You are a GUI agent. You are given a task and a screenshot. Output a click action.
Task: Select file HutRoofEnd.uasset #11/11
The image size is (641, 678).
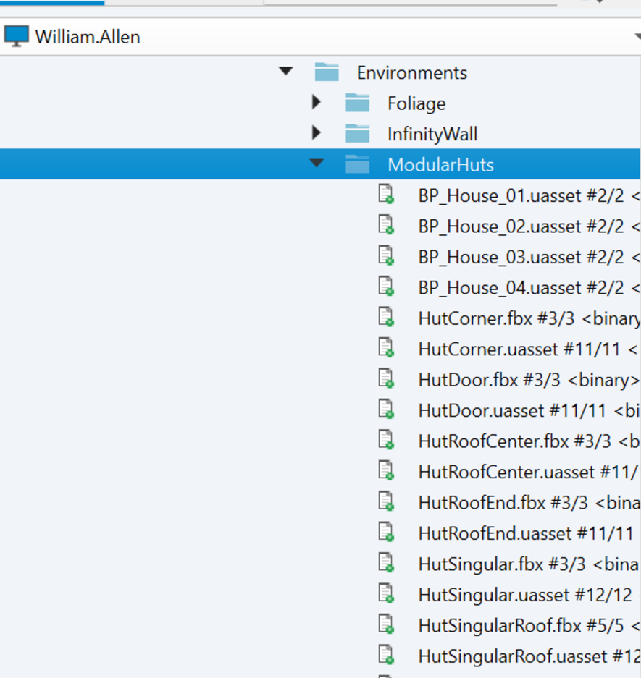coord(526,533)
